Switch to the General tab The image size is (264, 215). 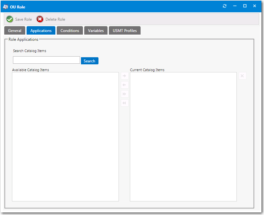15,31
